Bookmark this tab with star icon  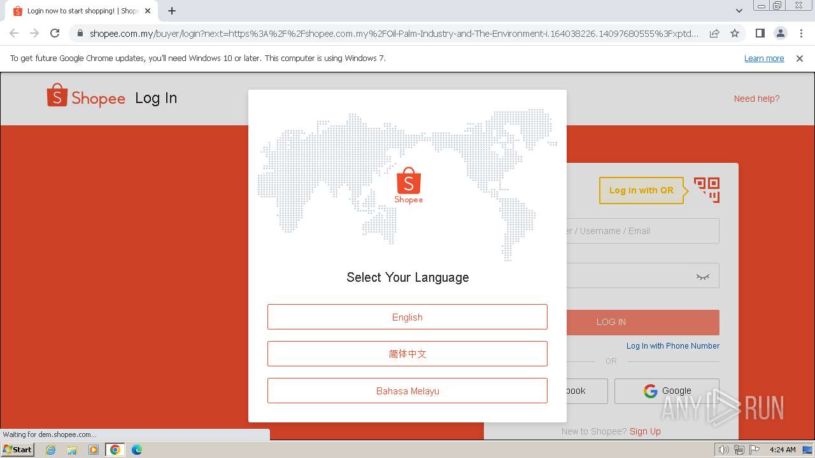coord(735,33)
